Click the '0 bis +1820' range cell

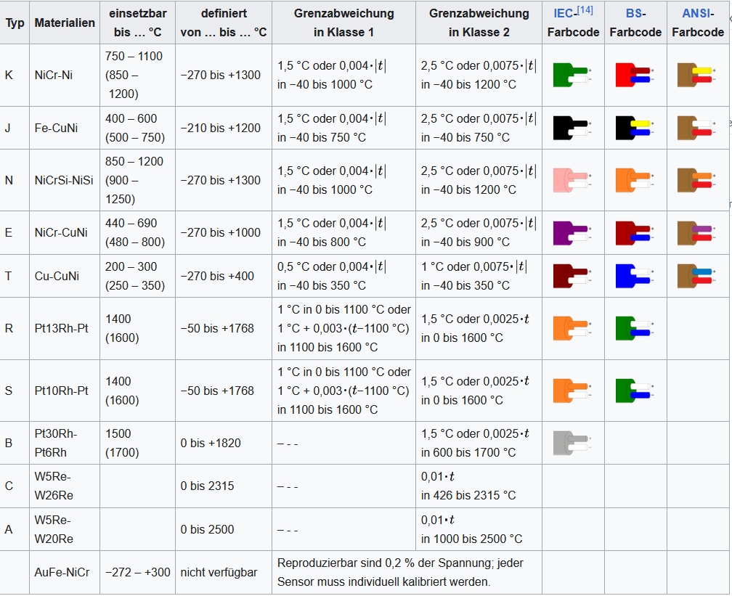(224, 443)
